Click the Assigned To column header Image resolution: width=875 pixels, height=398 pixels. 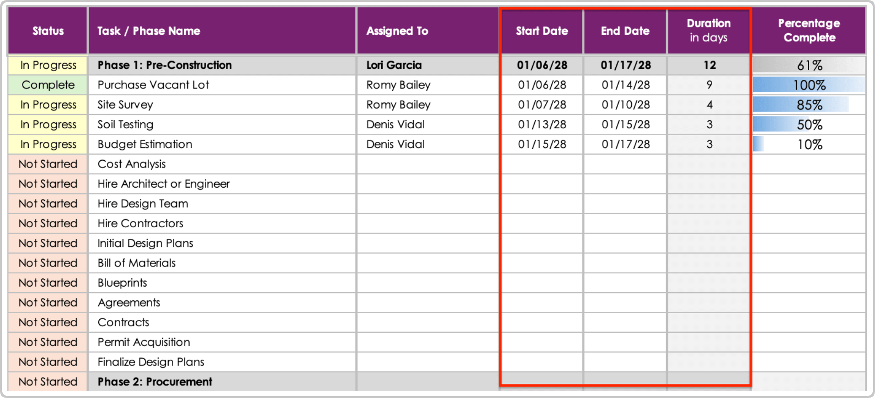pyautogui.click(x=397, y=31)
